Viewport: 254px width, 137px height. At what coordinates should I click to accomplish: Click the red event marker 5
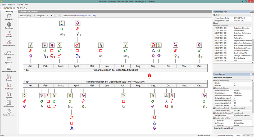(x=149, y=76)
